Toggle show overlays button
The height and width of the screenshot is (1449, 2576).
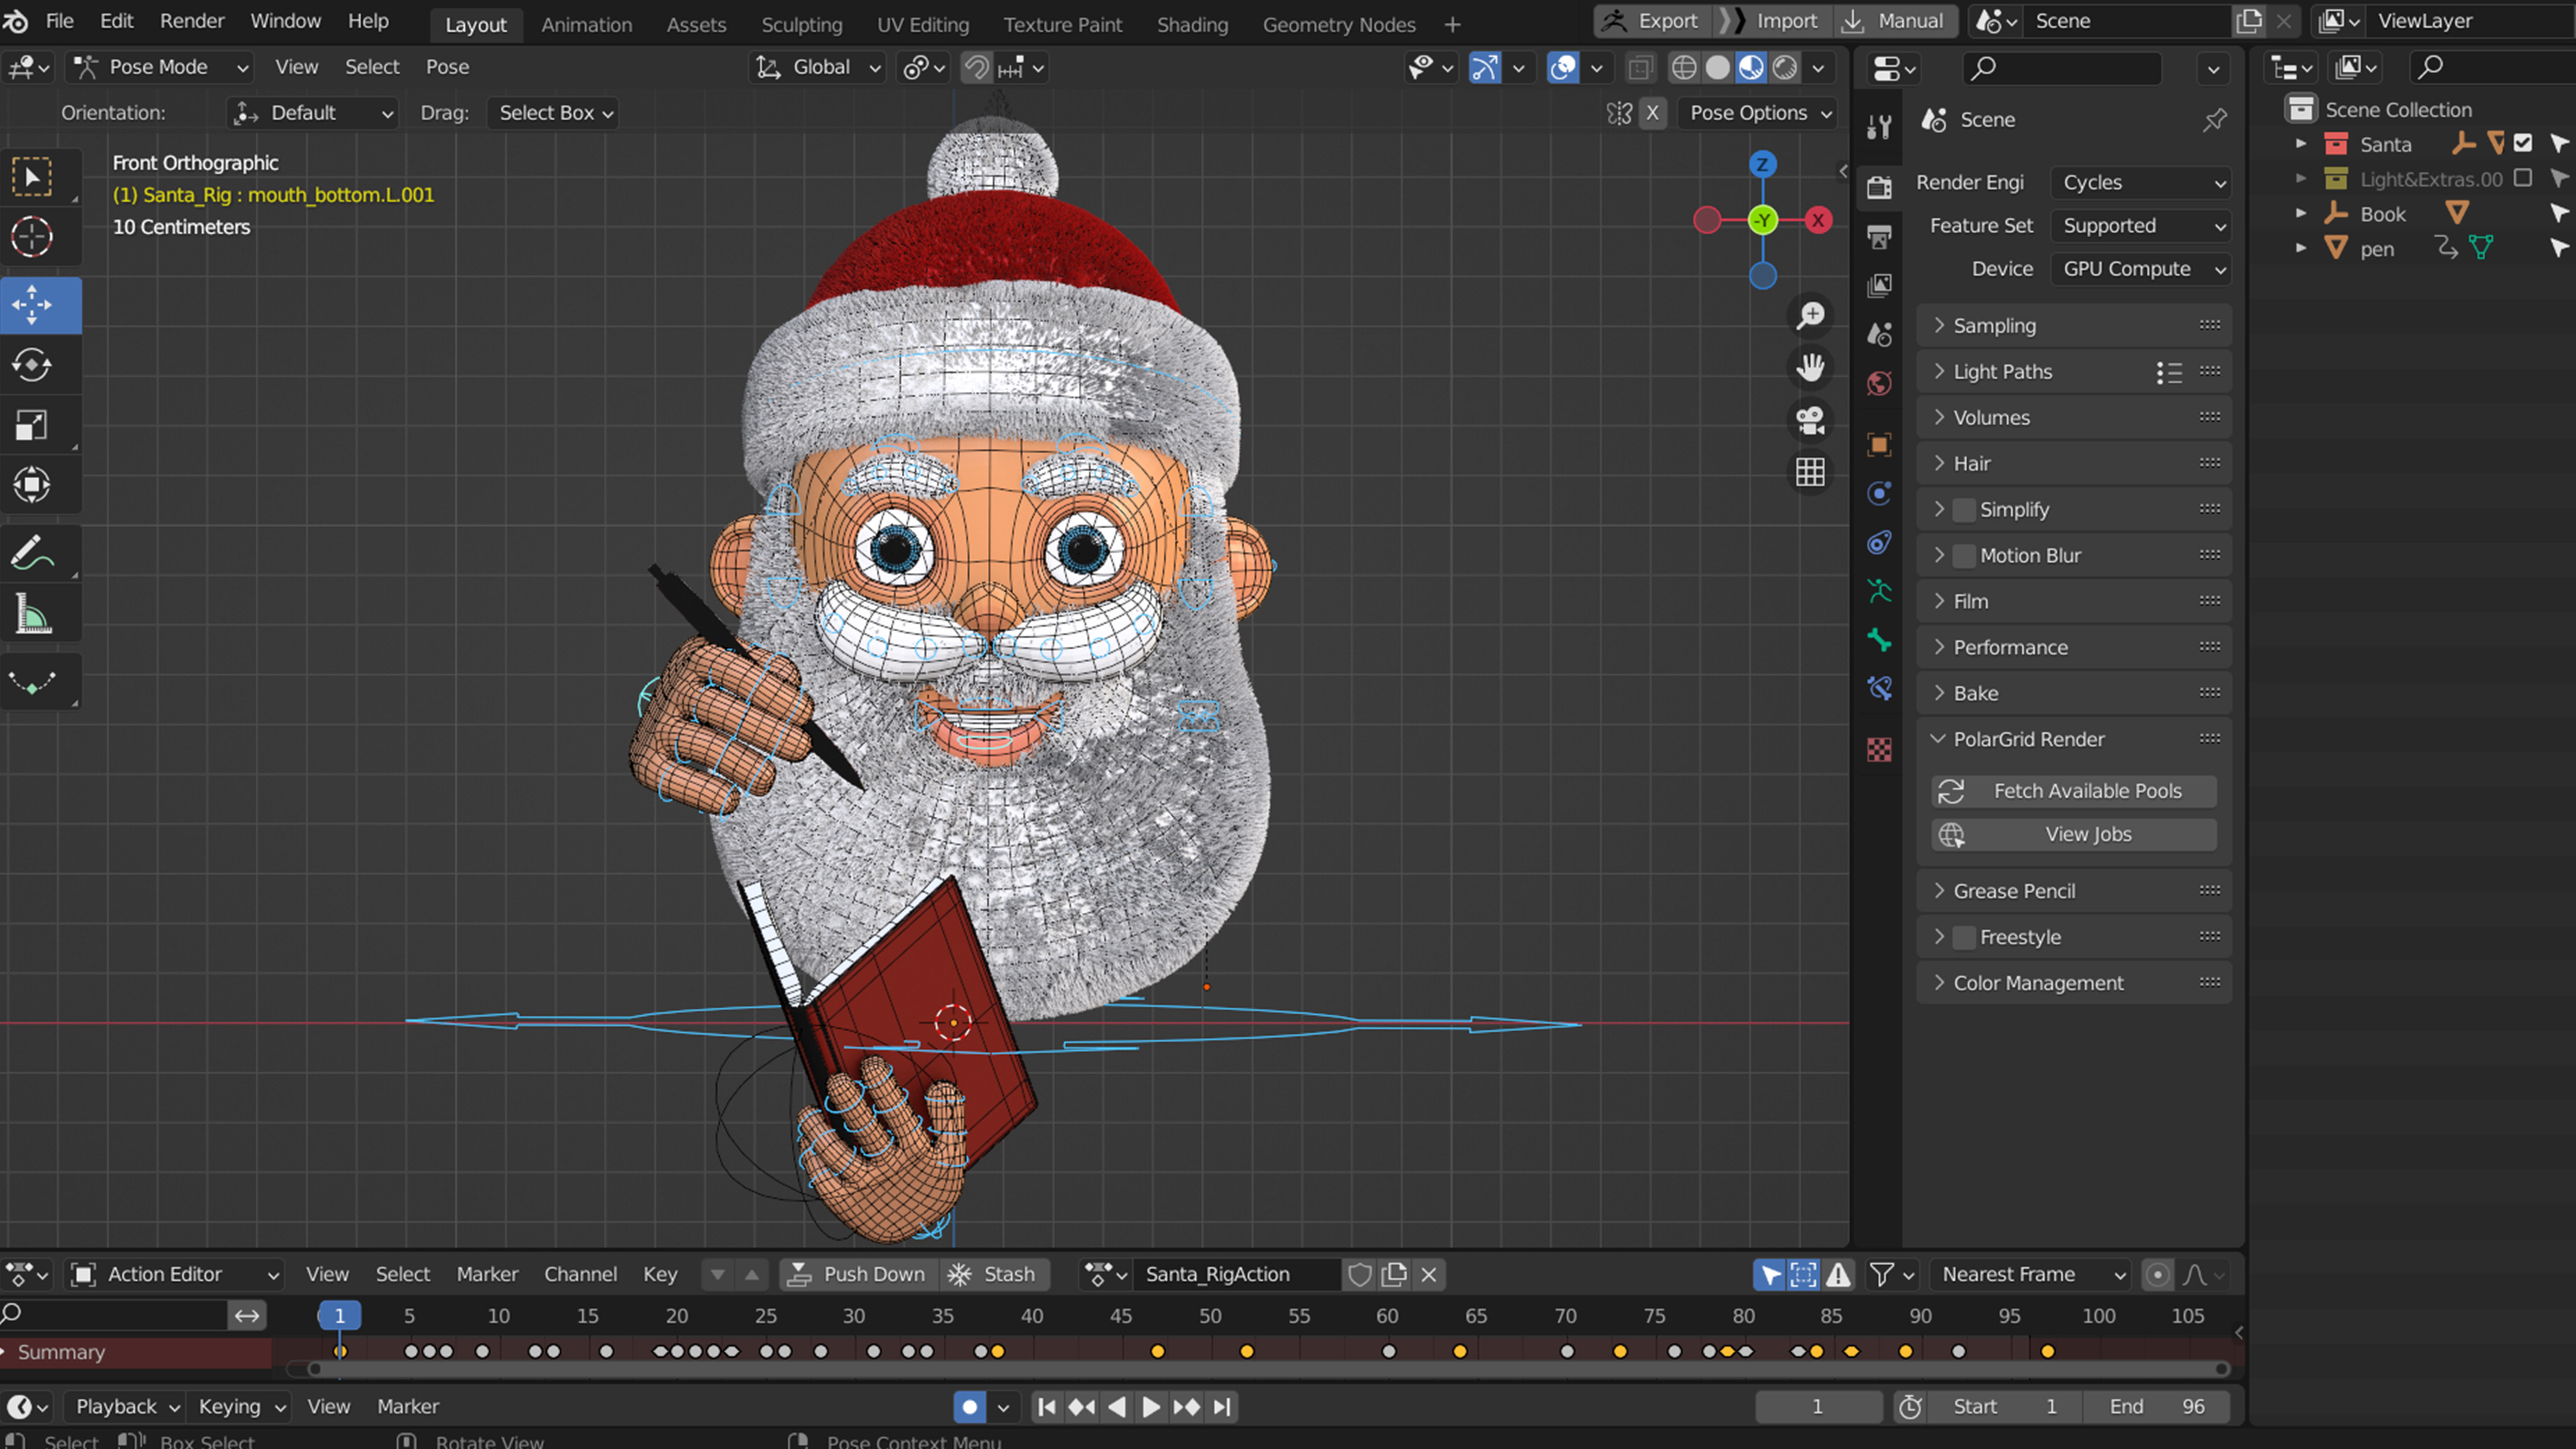(x=1562, y=68)
